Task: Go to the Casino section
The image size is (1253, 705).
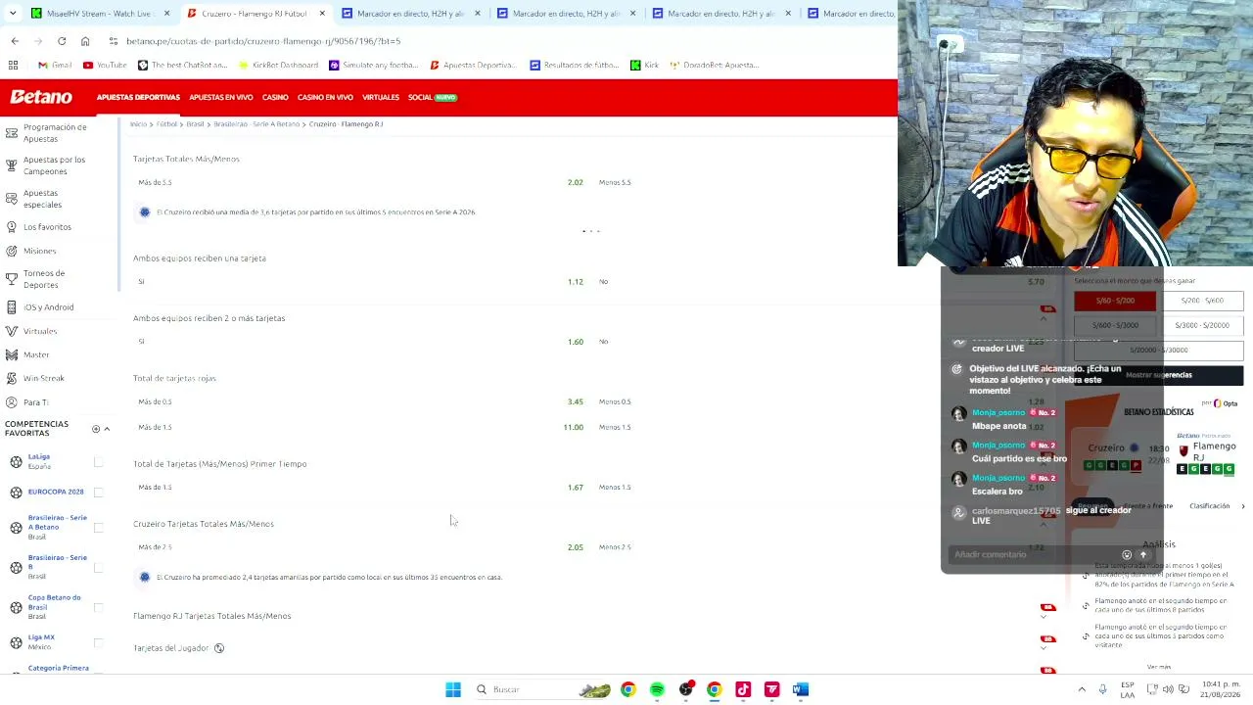Action: 275,97
